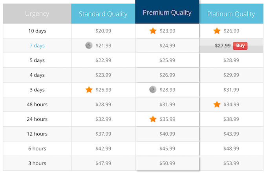
Task: Choose the $27.99 Platinum price
Action: [x=223, y=45]
